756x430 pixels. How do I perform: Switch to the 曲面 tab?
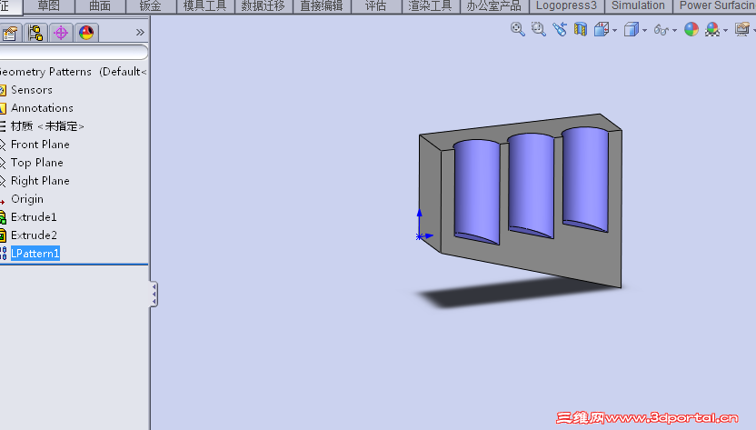[x=100, y=5]
